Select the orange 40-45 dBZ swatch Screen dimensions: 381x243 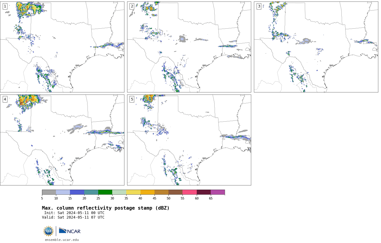147,192
